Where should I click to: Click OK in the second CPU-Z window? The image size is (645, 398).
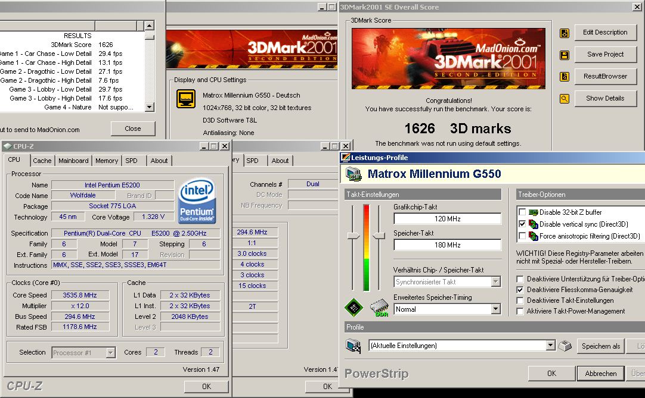click(x=327, y=387)
